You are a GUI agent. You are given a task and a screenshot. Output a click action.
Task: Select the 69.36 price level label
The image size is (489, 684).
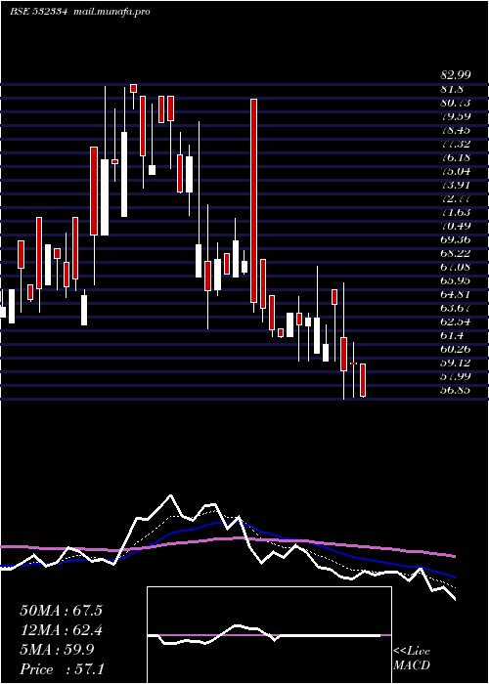click(x=456, y=239)
